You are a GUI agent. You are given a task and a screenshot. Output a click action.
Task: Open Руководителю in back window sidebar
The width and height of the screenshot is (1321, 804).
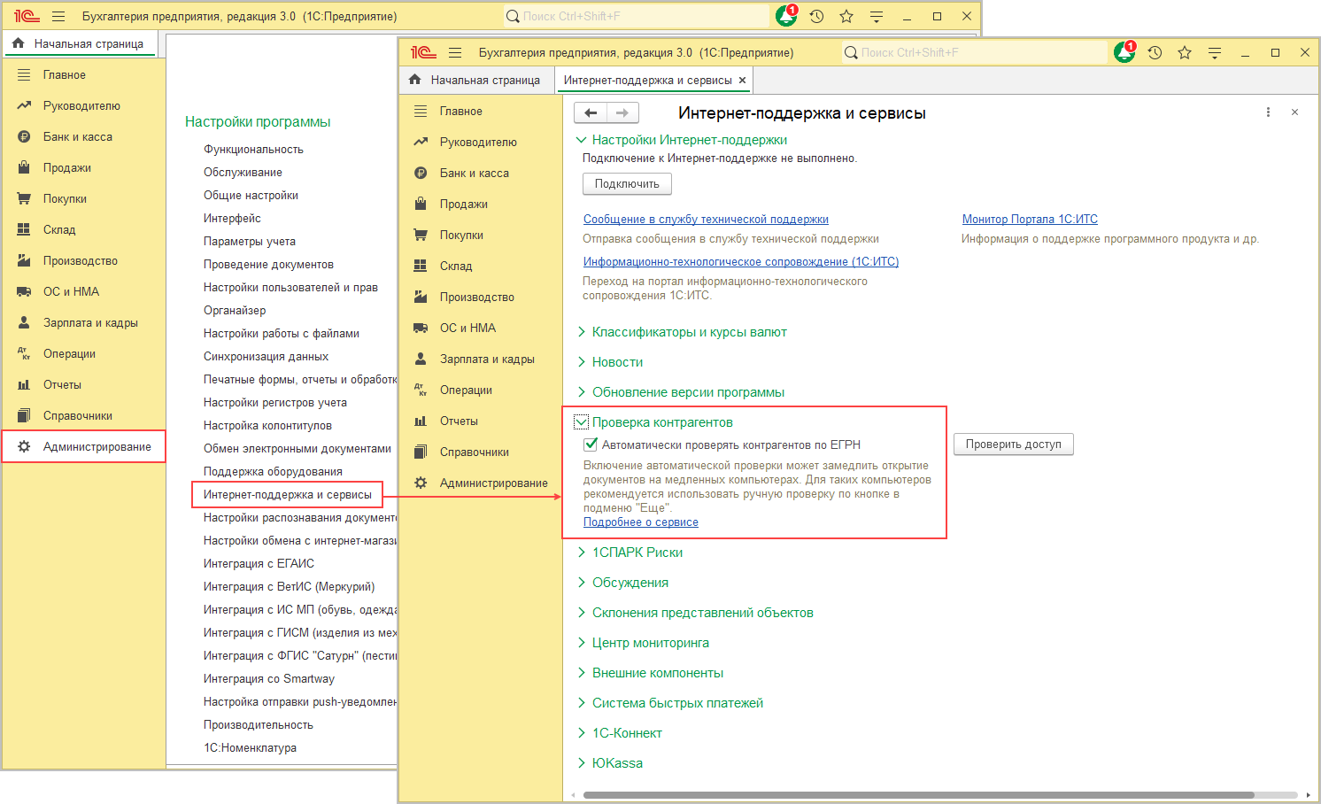[x=81, y=106]
